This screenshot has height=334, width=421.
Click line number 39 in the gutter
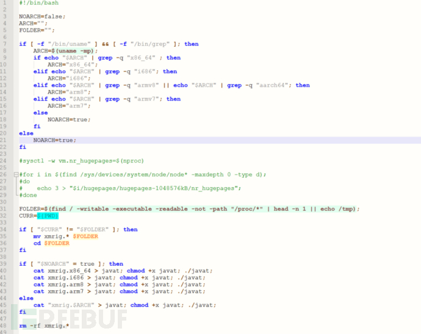(x=4, y=264)
